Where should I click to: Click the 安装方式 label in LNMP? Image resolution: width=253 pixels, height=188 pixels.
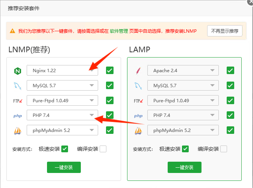(22, 149)
